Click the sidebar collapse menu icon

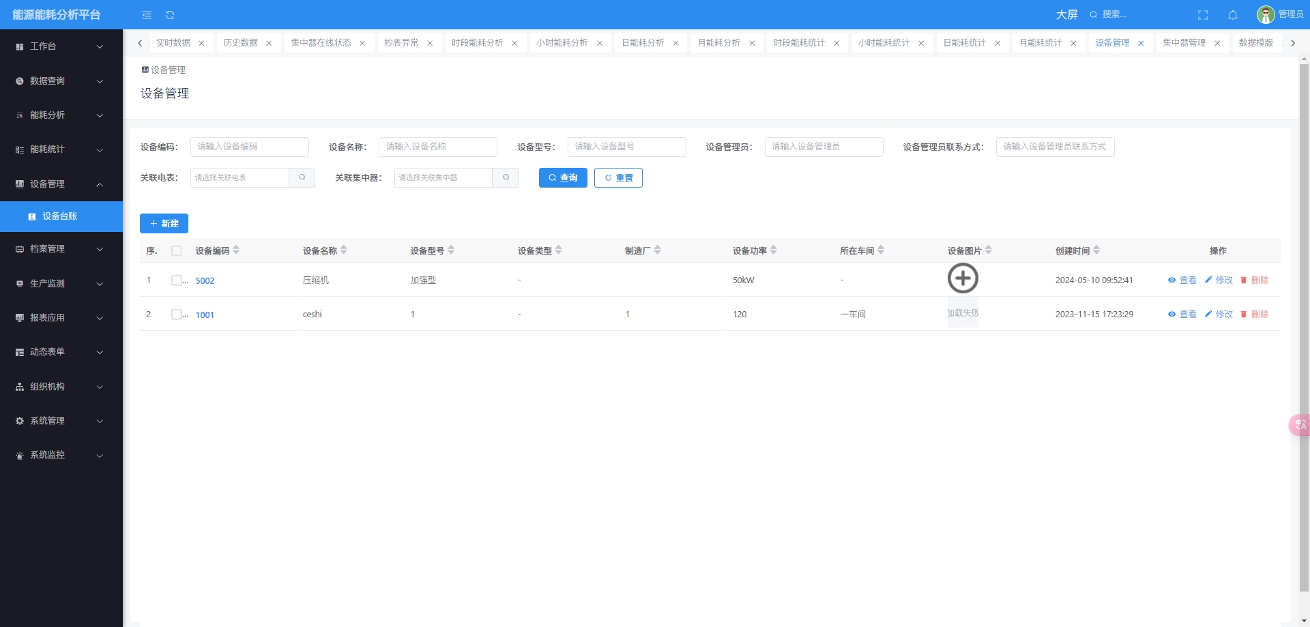coord(147,15)
